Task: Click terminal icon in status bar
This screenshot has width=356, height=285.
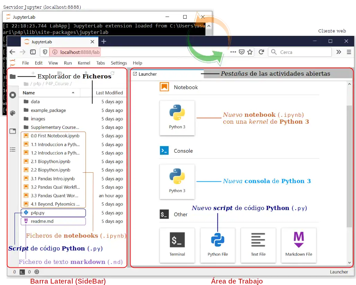Action: [22, 272]
